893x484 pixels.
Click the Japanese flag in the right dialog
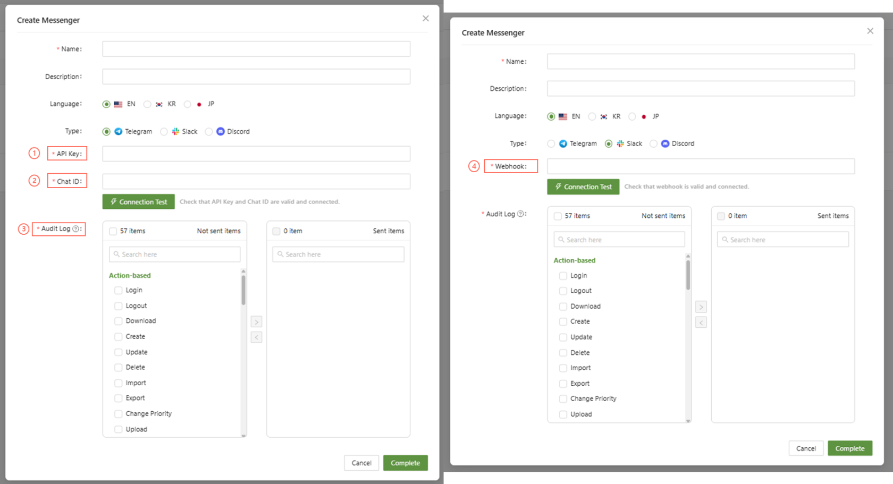pos(644,117)
